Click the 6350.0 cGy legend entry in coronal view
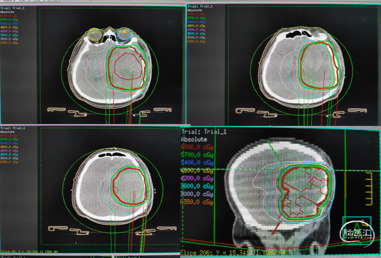The height and width of the screenshot is (258, 381). pos(197,202)
